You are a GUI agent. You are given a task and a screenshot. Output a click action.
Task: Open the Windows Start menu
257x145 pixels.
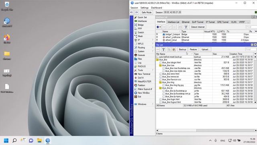pos(6,141)
